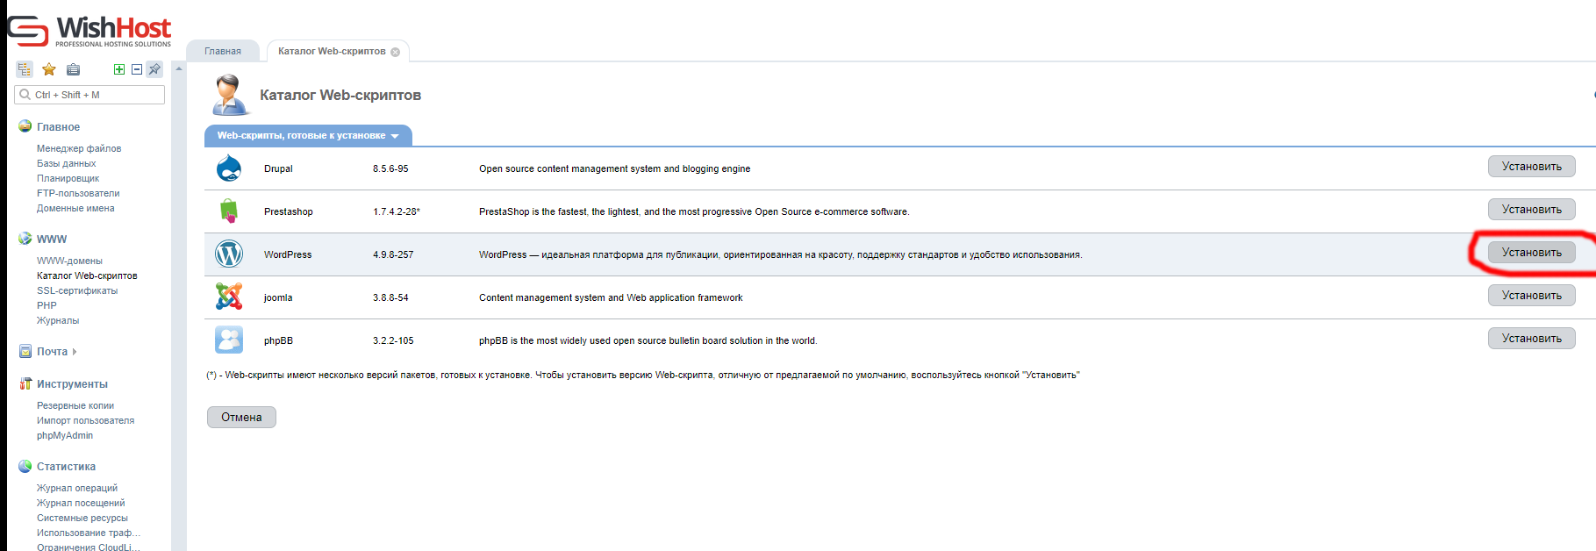This screenshot has width=1596, height=551.
Task: Close the Каталог Web-скриптов tab
Action: [396, 52]
